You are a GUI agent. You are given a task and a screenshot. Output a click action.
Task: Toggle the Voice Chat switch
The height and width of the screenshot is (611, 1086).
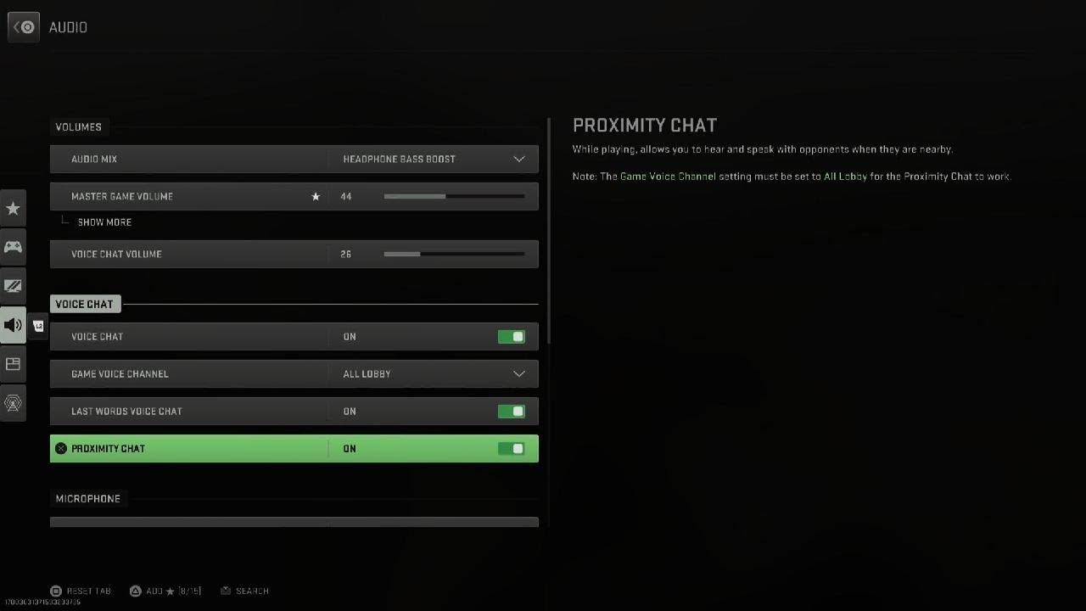[512, 337]
